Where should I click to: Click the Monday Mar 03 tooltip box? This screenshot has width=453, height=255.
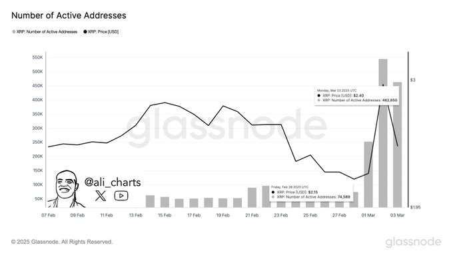(357, 96)
